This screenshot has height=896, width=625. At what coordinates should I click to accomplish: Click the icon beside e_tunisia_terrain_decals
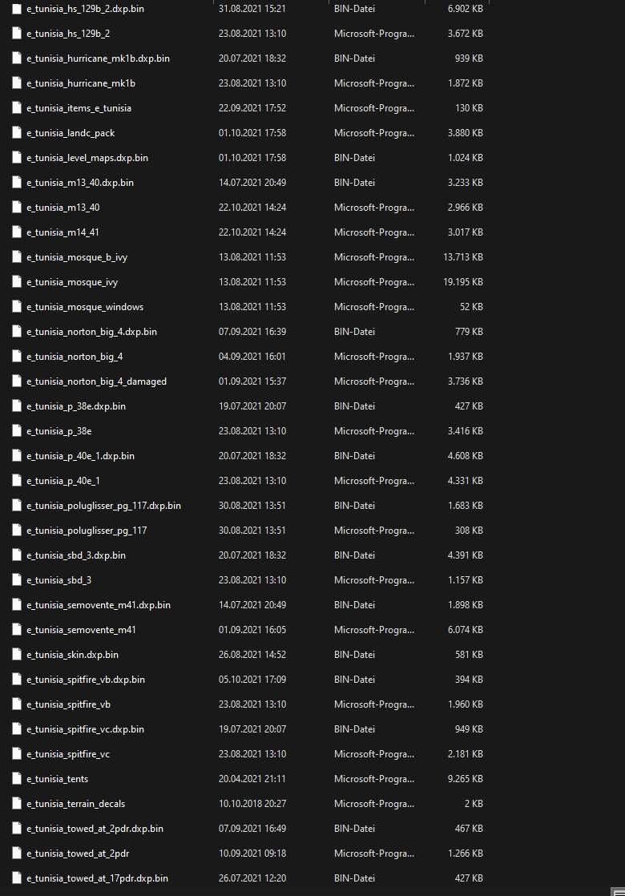point(17,803)
